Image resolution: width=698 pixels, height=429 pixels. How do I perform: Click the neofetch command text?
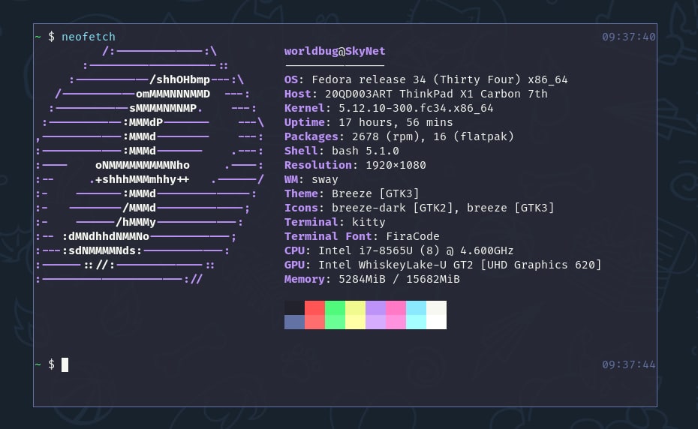88,37
